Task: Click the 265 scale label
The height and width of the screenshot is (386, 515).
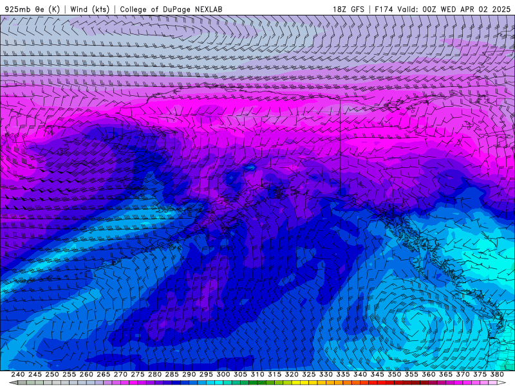Action: 103,374
